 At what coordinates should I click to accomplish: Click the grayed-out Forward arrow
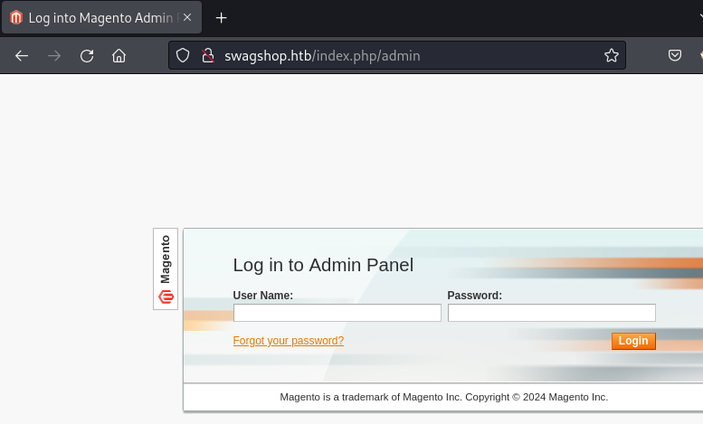54,55
